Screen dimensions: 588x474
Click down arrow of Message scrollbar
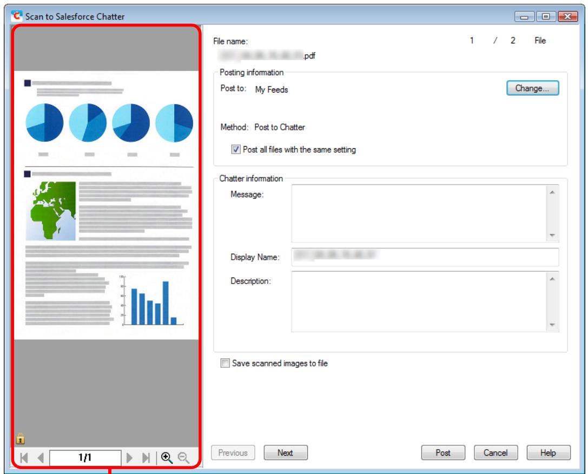[x=552, y=235]
